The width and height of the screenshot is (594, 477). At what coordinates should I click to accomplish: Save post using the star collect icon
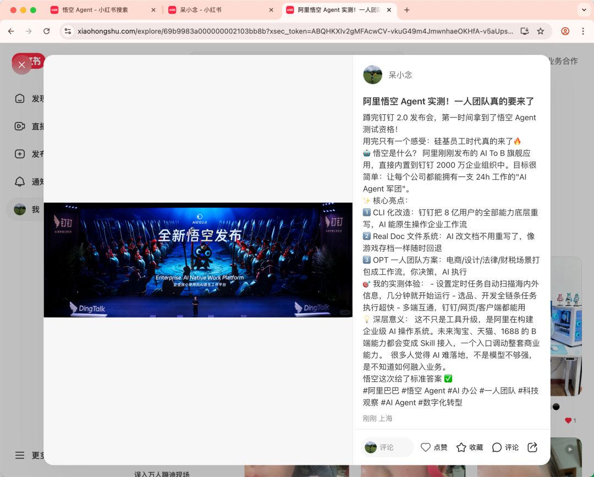(461, 447)
